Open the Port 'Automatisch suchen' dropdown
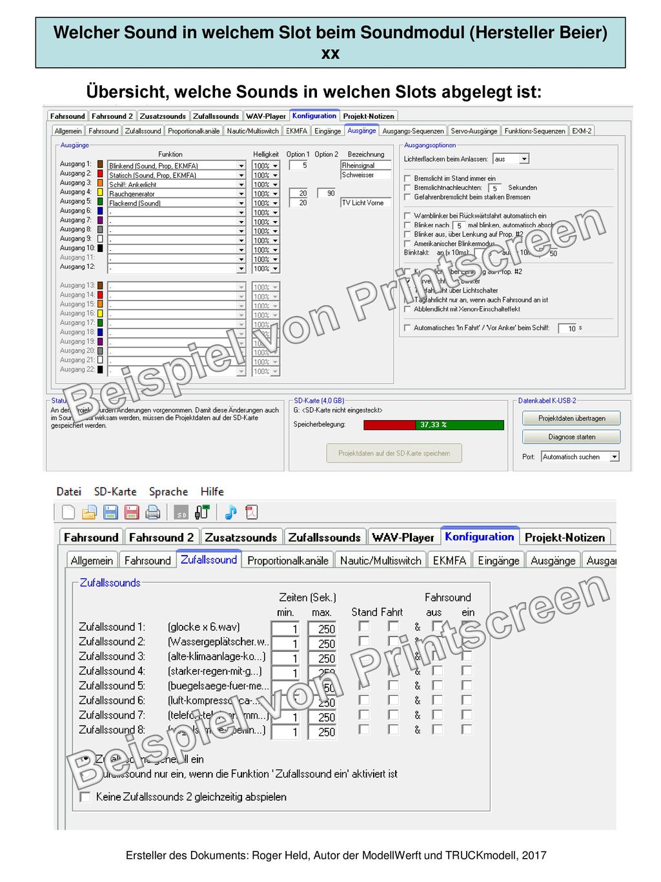Viewport: 661px width, 882px height. click(615, 457)
